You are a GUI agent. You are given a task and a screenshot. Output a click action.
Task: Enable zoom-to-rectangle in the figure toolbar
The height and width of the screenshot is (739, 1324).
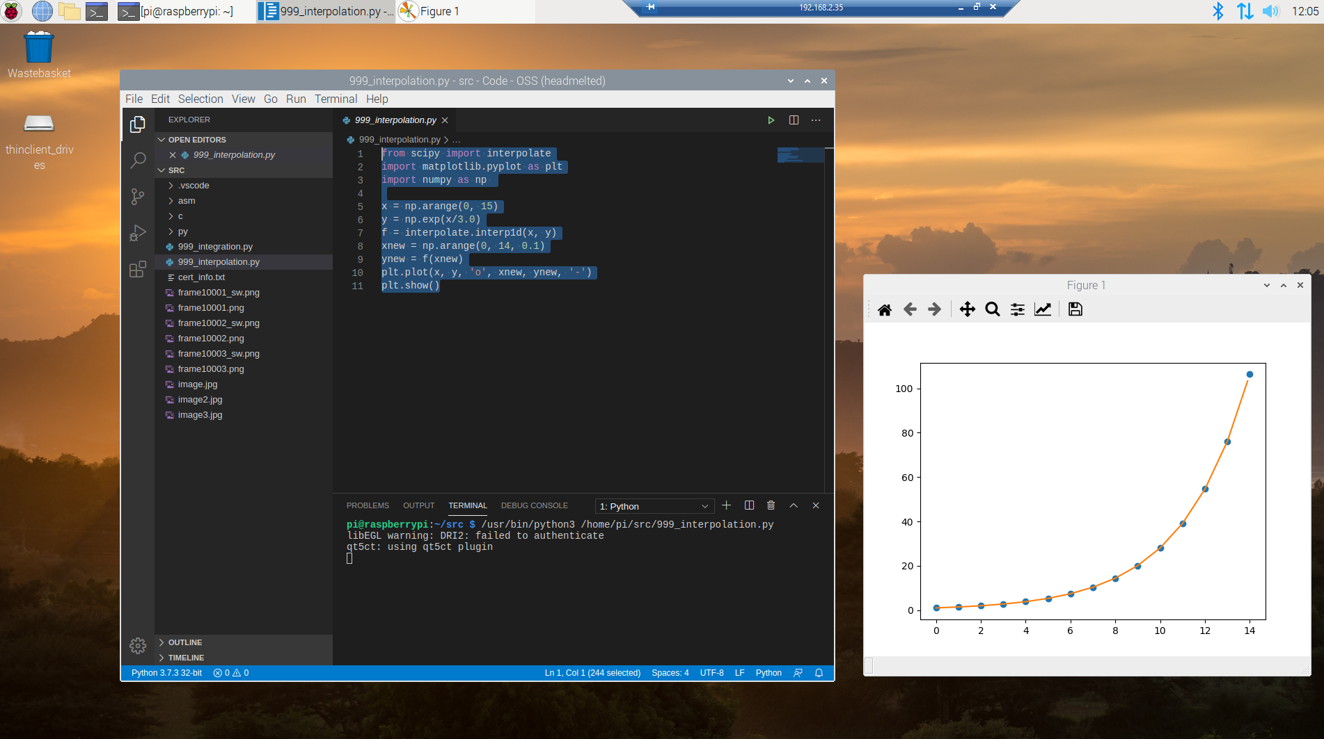click(x=992, y=309)
